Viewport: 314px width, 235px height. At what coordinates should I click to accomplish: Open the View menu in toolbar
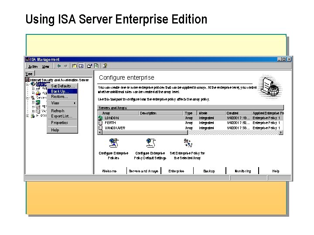pos(46,67)
